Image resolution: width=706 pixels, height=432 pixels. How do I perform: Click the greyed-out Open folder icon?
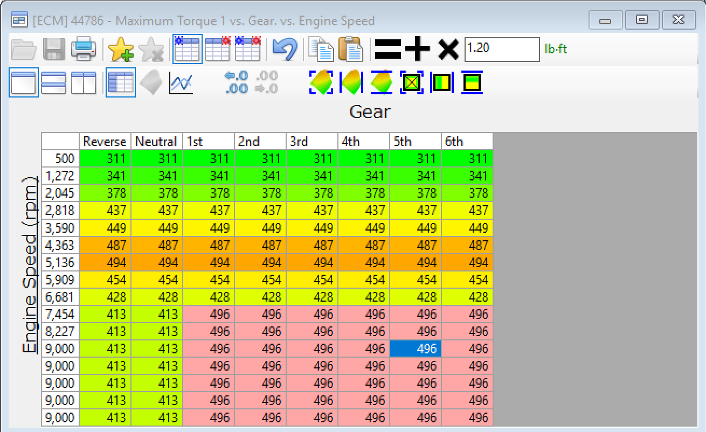tap(24, 50)
